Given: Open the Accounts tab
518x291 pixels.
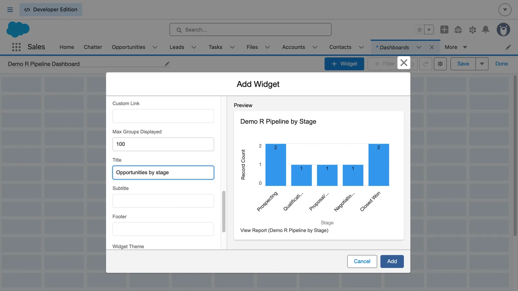Looking at the screenshot, I should (x=294, y=47).
